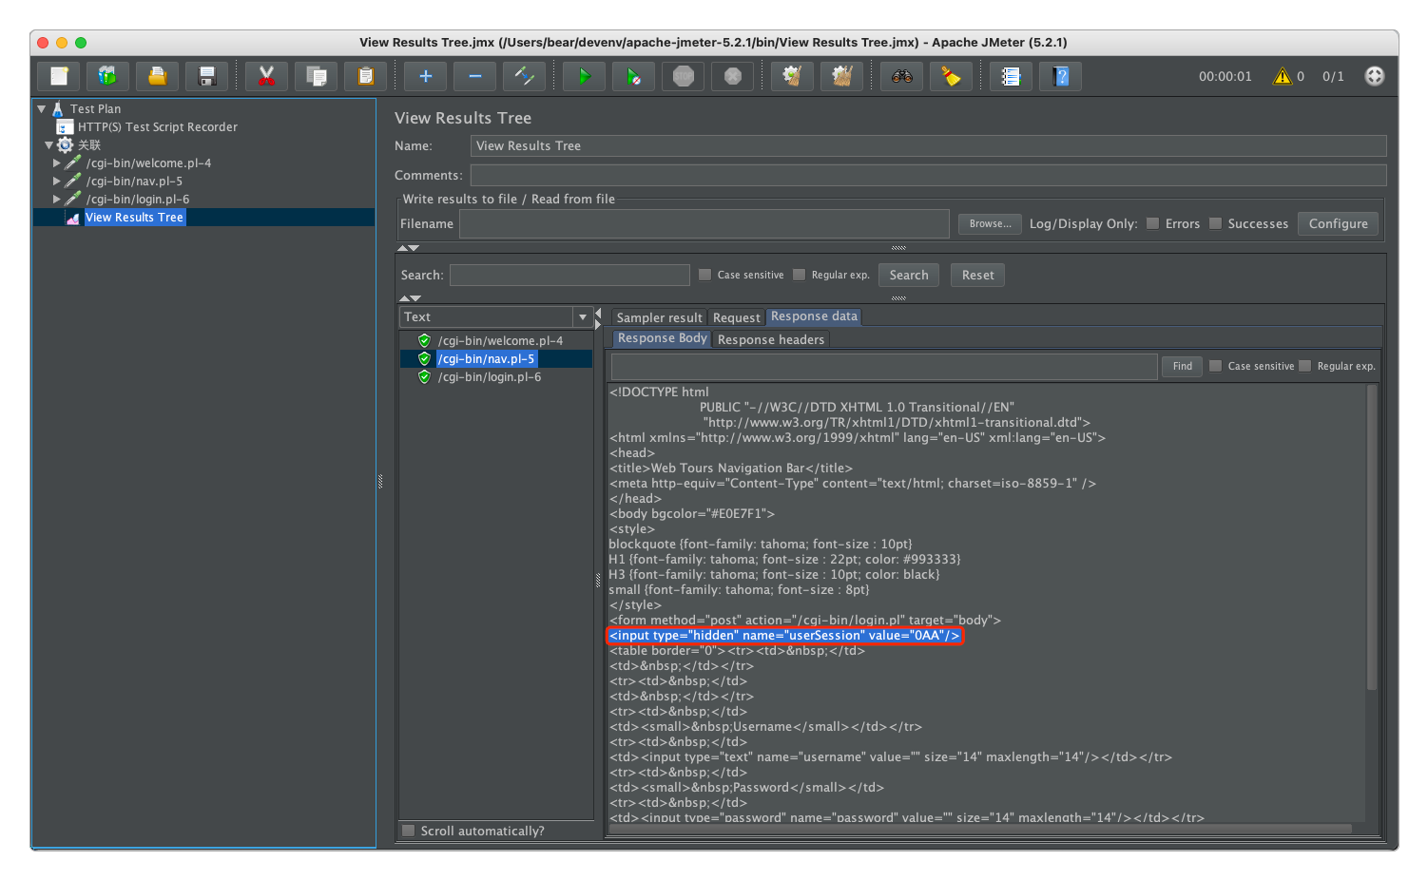Click the remote engine globe icon
The width and height of the screenshot is (1428, 880).
(x=1375, y=76)
